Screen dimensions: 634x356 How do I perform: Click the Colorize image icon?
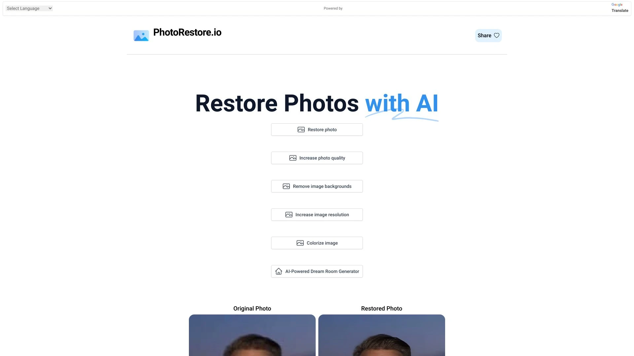coord(299,243)
